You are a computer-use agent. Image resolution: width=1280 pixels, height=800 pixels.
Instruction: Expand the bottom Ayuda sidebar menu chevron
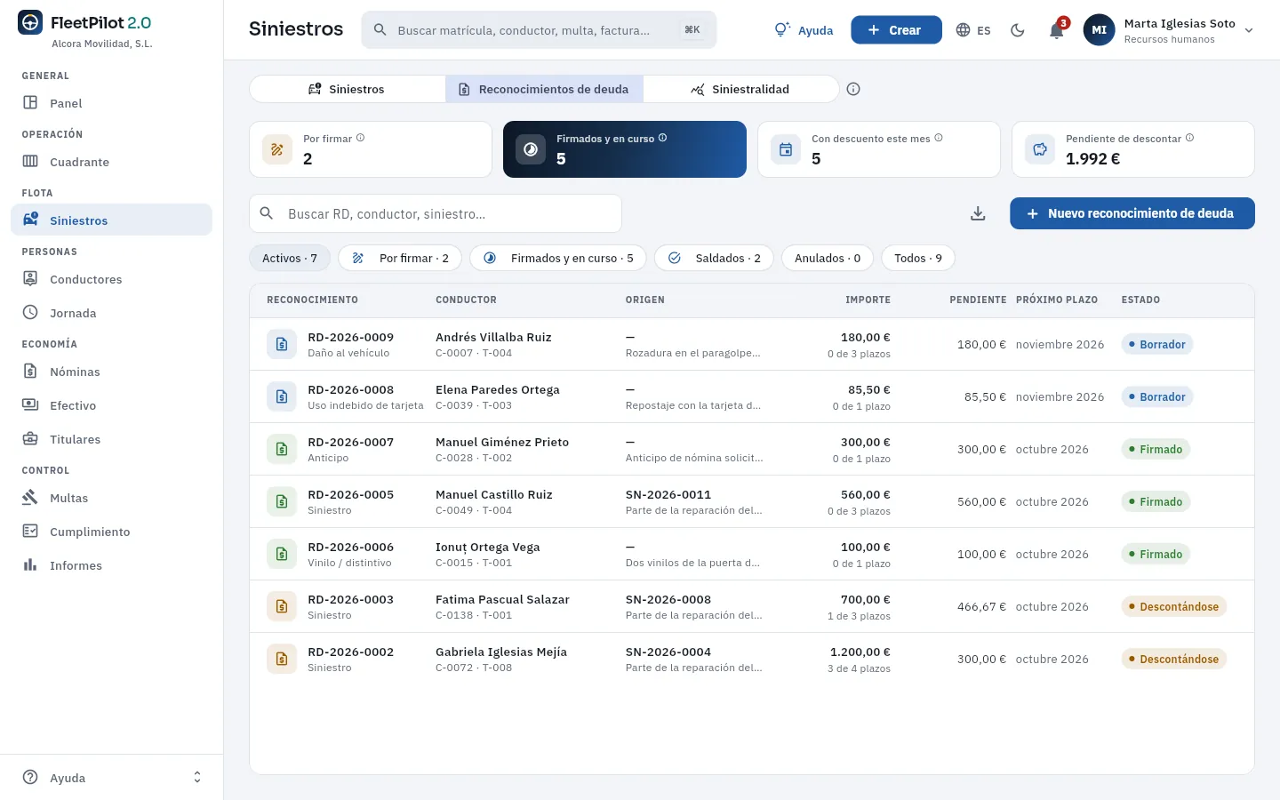point(197,778)
